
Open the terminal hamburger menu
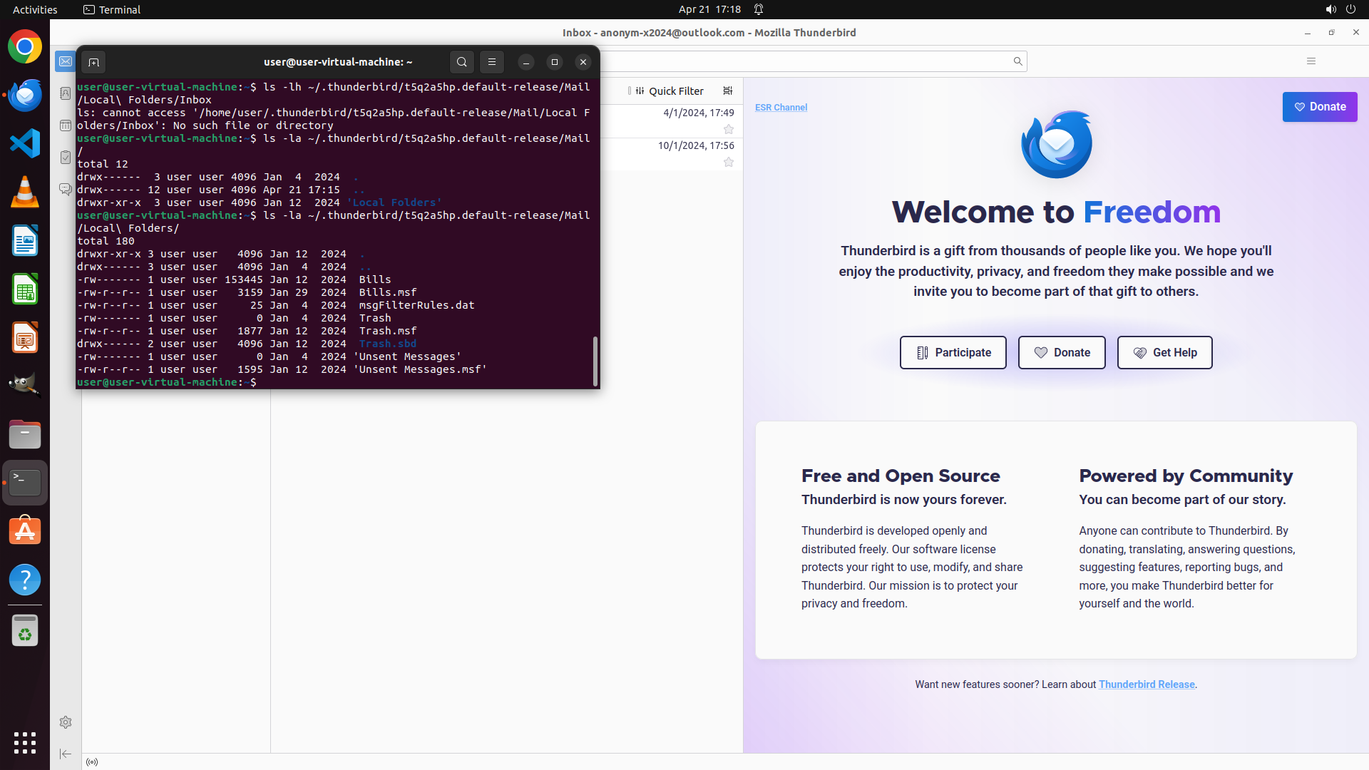click(492, 62)
